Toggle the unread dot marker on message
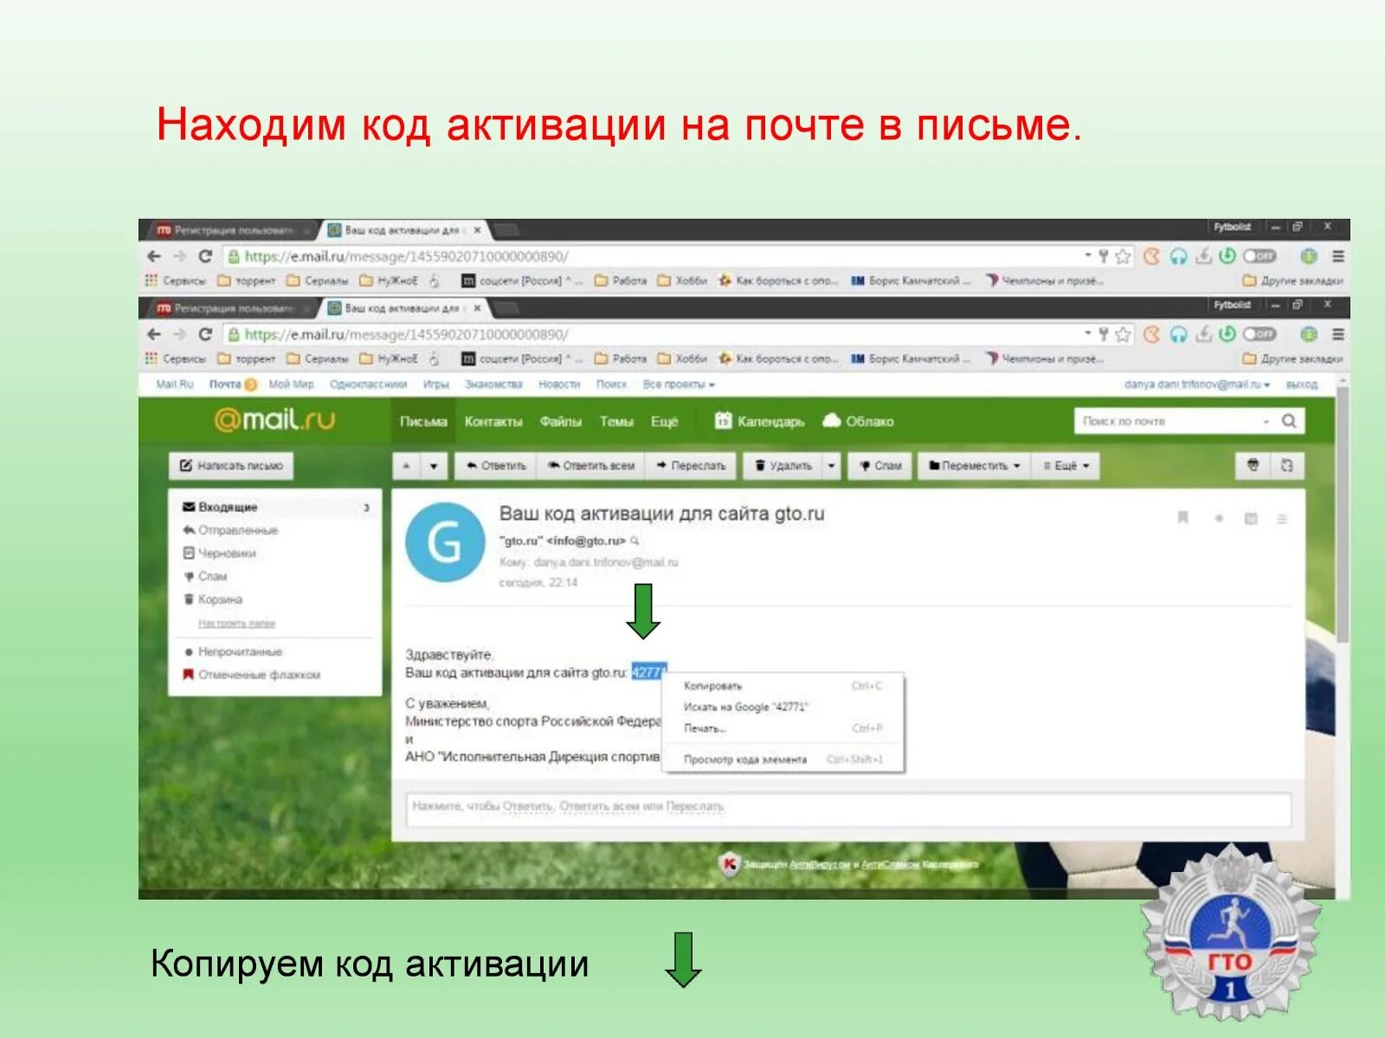The image size is (1385, 1038). point(1219,519)
